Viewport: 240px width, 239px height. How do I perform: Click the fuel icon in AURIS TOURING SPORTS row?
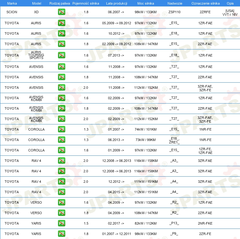61,55
